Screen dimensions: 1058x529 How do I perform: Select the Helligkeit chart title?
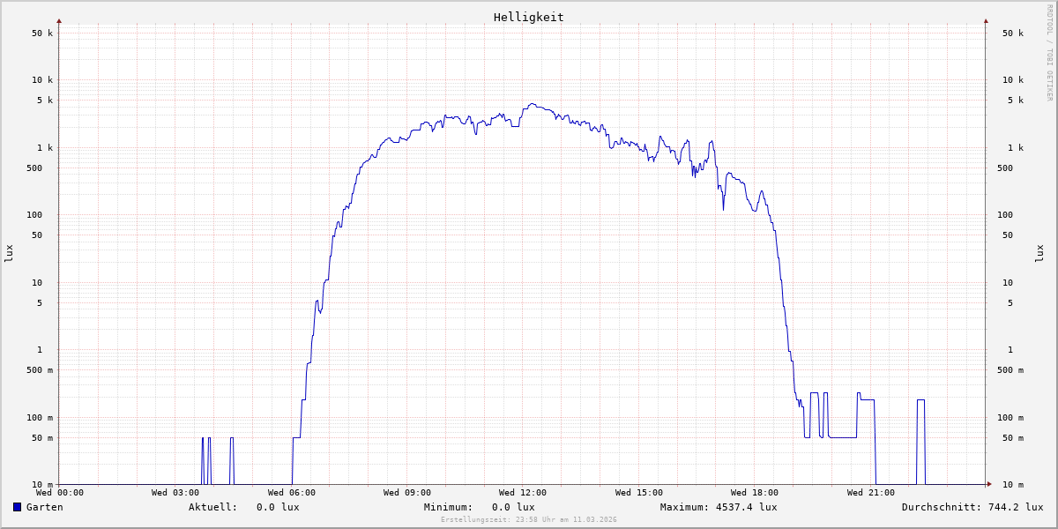528,17
